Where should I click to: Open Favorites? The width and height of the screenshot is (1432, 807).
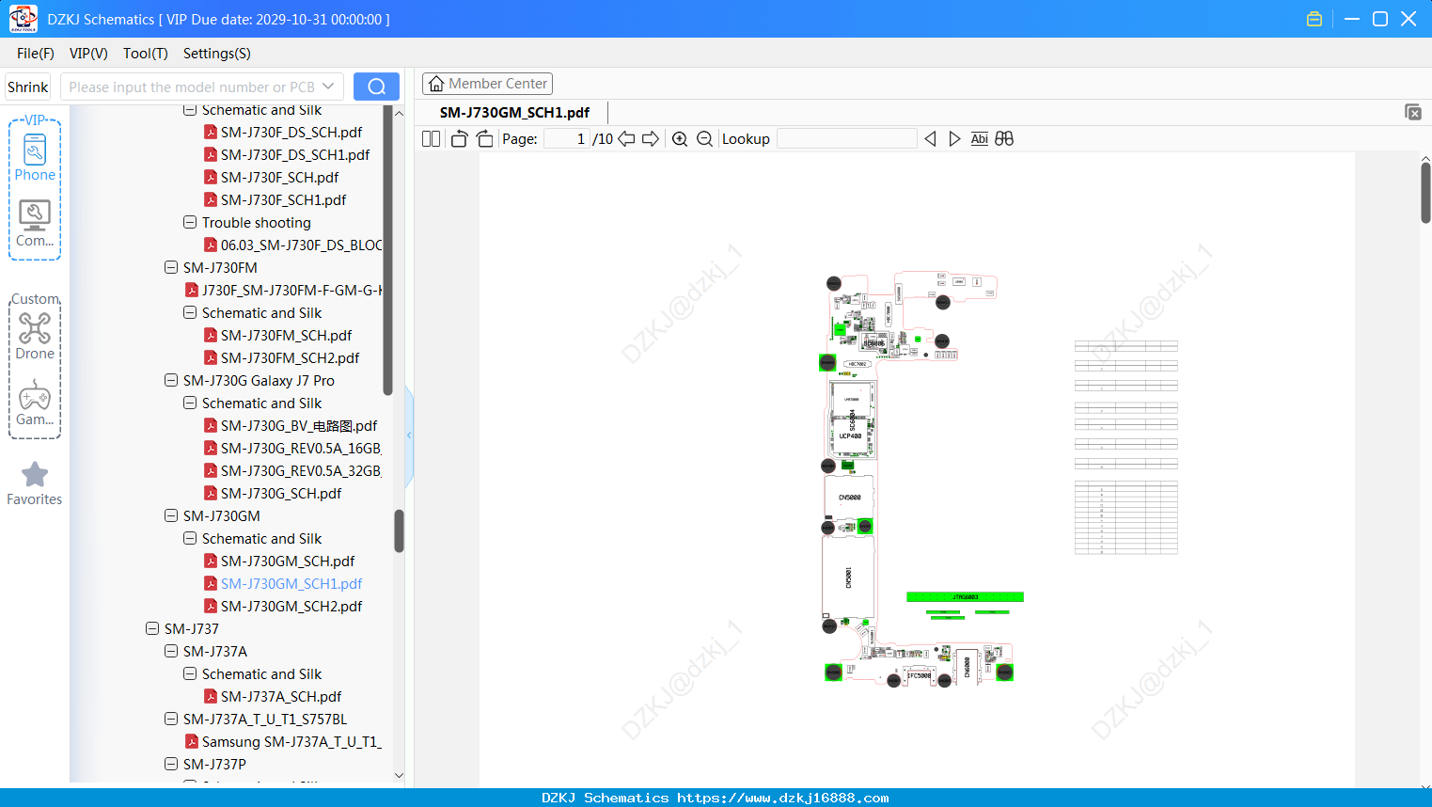click(x=35, y=483)
